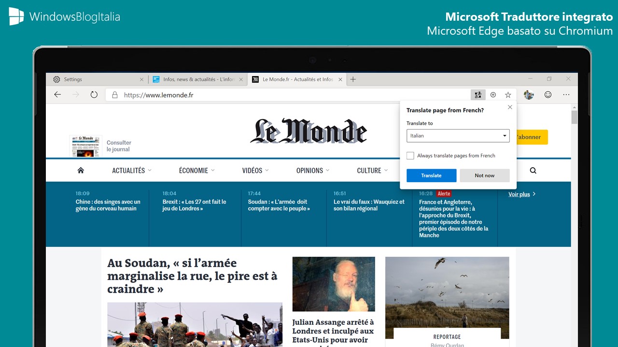Screen dimensions: 618x347
Task: Click the Le Monde logo
Action: (309, 131)
